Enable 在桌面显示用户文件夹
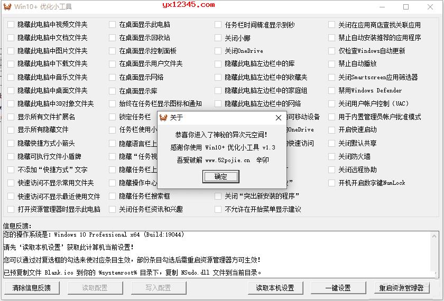 coord(113,64)
